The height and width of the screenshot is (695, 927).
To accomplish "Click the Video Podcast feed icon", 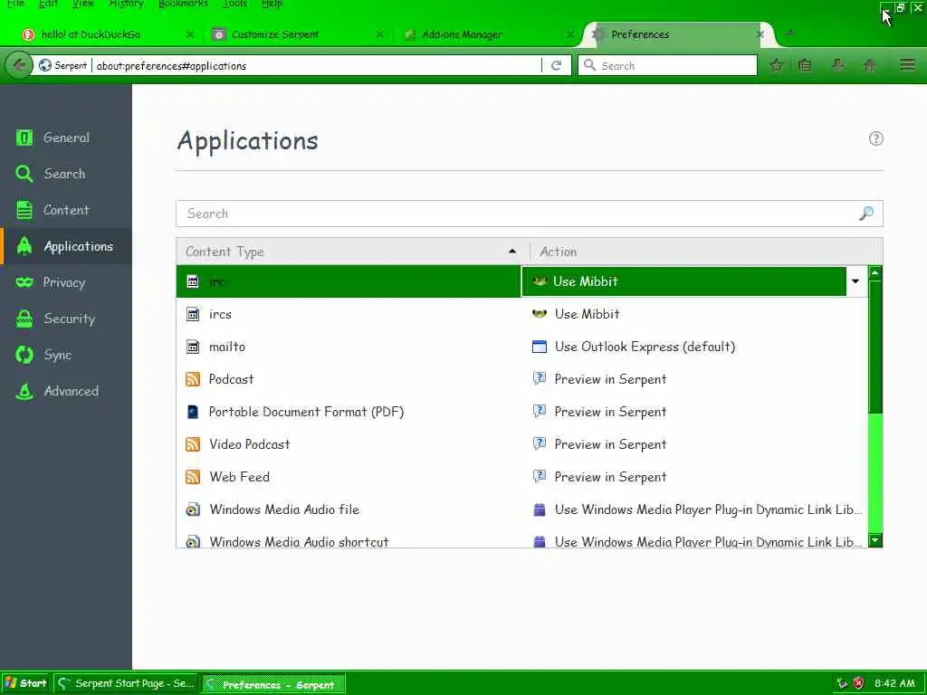I will tap(193, 443).
